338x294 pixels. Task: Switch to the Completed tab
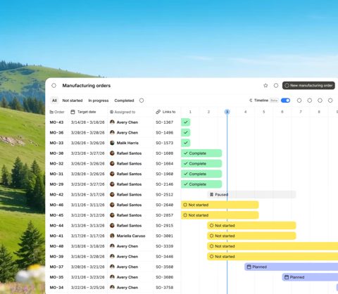point(124,101)
